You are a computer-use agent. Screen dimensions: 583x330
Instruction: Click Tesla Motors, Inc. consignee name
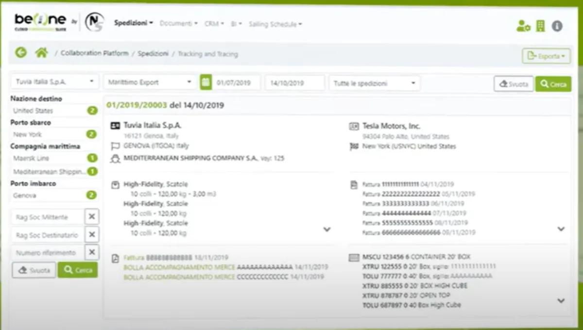(392, 126)
